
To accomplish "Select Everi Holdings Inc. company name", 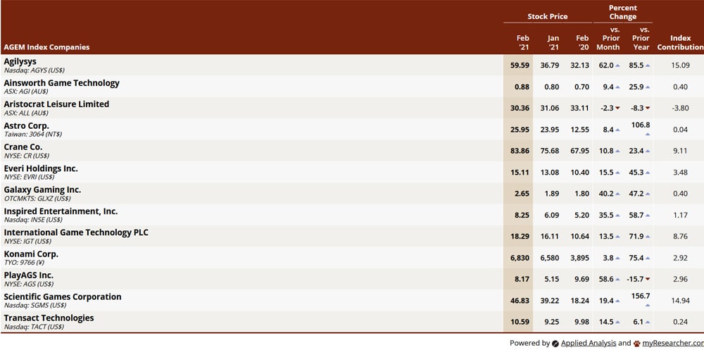I will click(40, 168).
